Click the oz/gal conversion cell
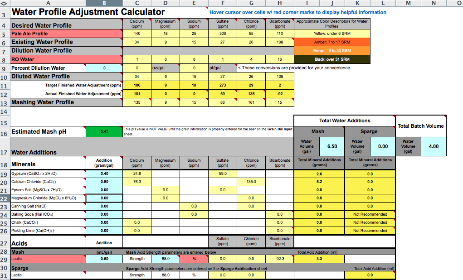 pyautogui.click(x=166, y=68)
